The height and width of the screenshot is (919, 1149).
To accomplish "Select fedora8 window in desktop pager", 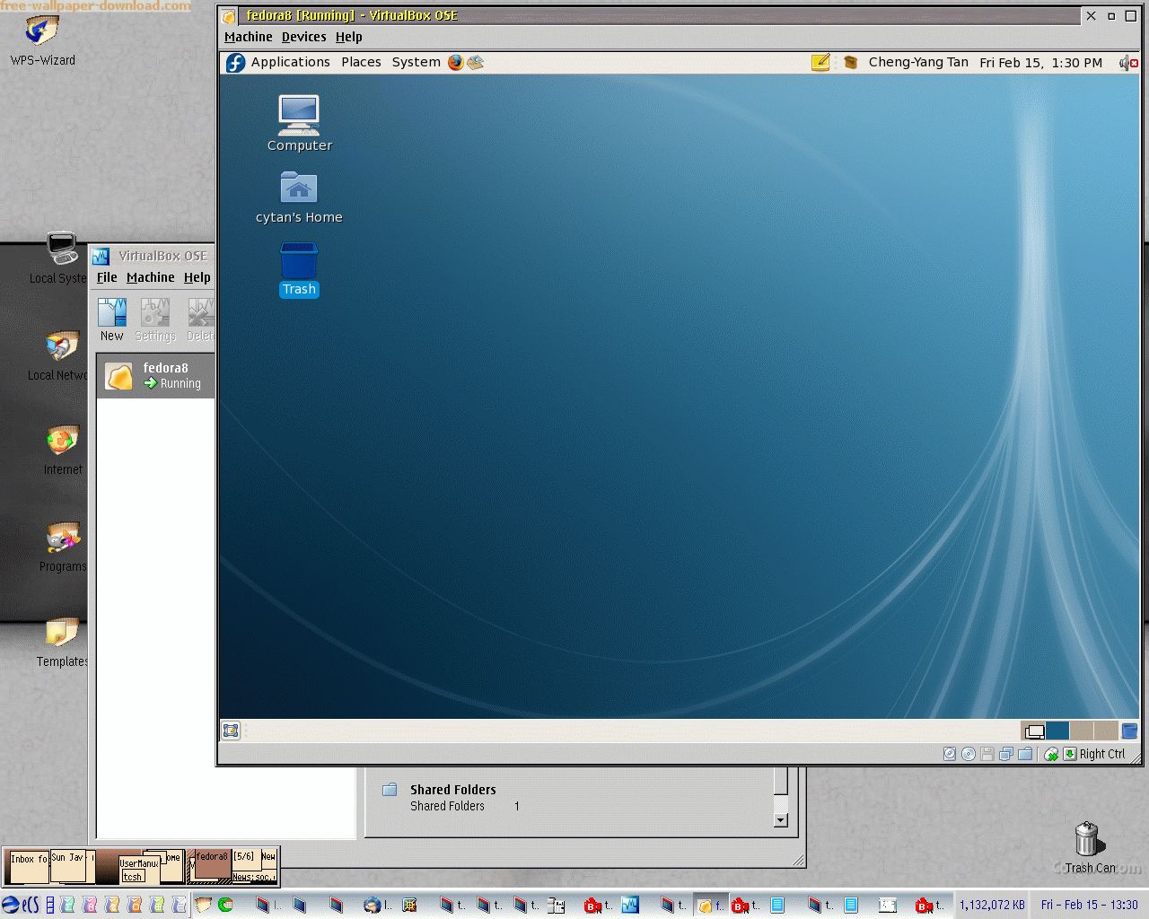I will (212, 862).
